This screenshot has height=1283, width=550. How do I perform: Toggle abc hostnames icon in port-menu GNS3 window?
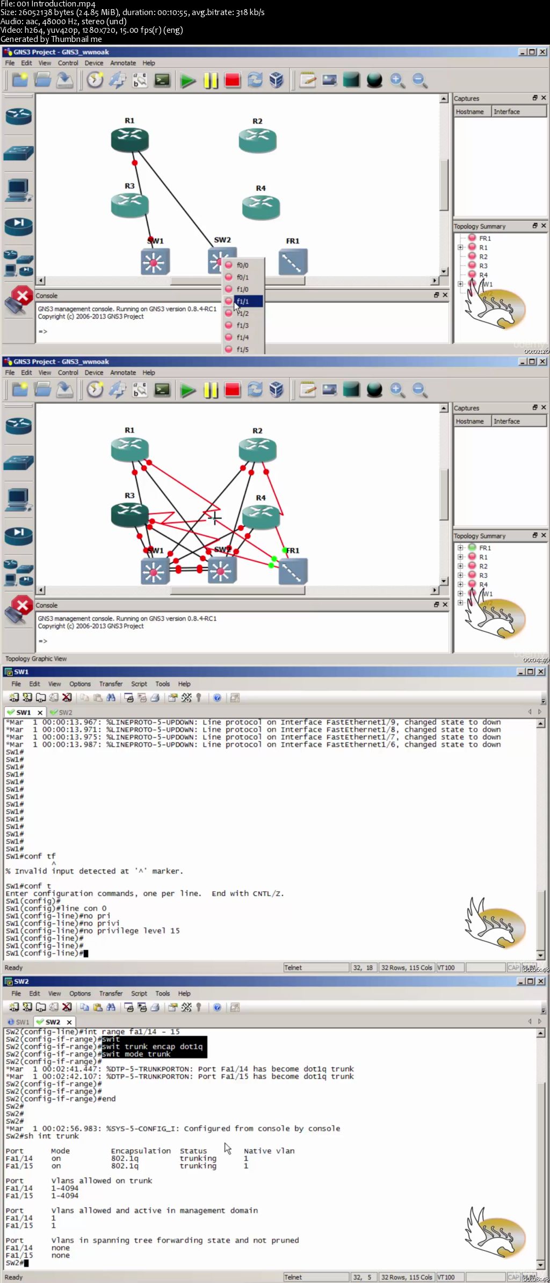click(140, 80)
